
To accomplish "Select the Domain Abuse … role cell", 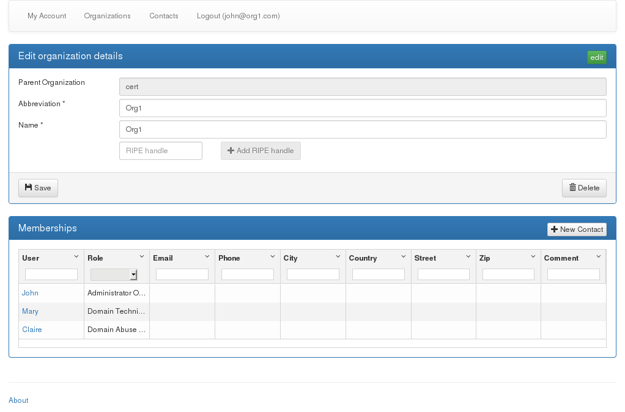I will [x=117, y=330].
